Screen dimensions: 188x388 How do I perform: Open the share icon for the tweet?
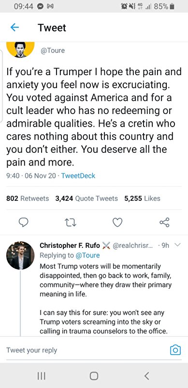[x=164, y=222]
